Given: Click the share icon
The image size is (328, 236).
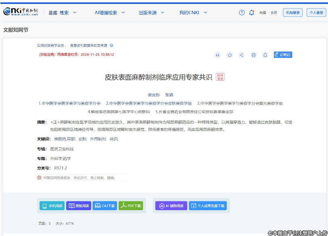Looking at the screenshot, I should [x=241, y=55].
